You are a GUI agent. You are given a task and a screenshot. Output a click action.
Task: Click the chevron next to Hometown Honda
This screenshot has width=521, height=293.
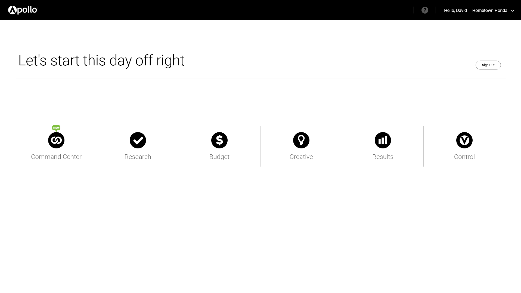(x=513, y=11)
